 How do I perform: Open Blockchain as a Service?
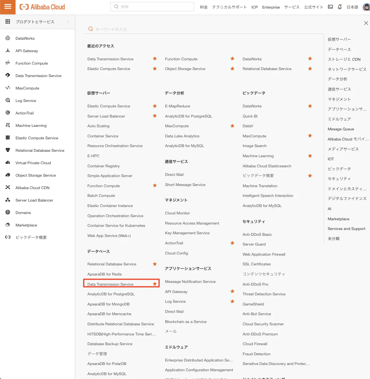pyautogui.click(x=186, y=322)
